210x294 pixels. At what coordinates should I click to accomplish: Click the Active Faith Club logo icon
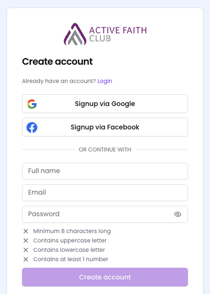tap(75, 34)
